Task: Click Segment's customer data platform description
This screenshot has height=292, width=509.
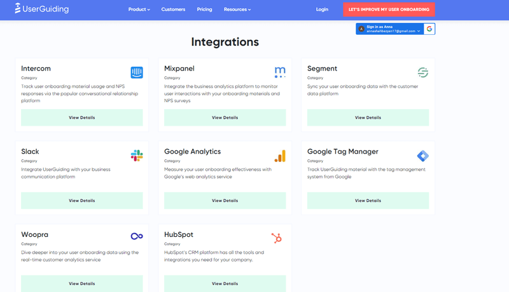Action: pyautogui.click(x=363, y=90)
